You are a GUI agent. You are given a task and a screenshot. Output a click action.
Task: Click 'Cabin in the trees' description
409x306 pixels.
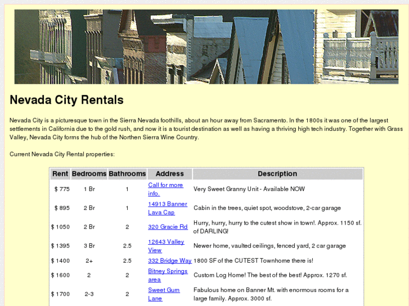267,208
